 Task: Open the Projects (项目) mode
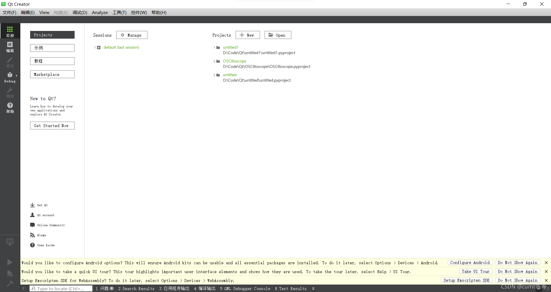tap(10, 92)
